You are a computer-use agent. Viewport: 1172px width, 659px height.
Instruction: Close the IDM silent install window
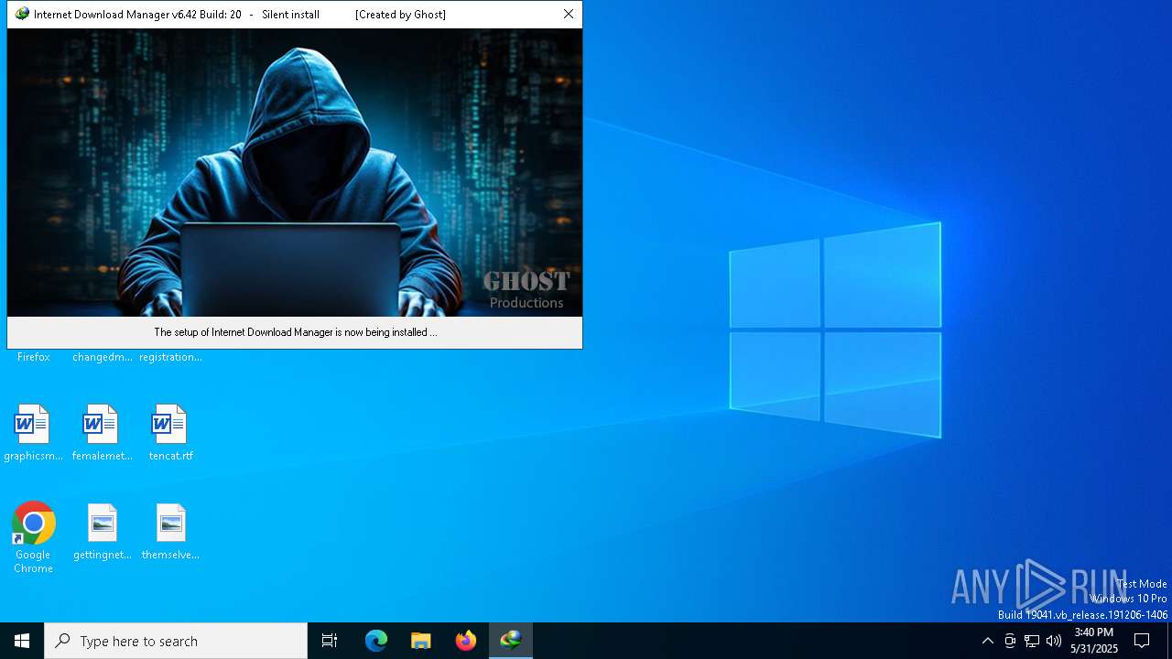(569, 15)
